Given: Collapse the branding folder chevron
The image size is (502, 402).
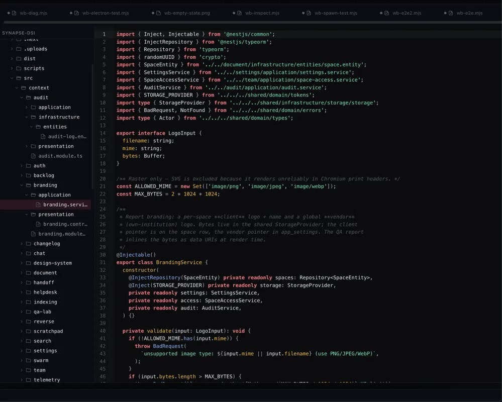Looking at the screenshot, I should tap(22, 185).
